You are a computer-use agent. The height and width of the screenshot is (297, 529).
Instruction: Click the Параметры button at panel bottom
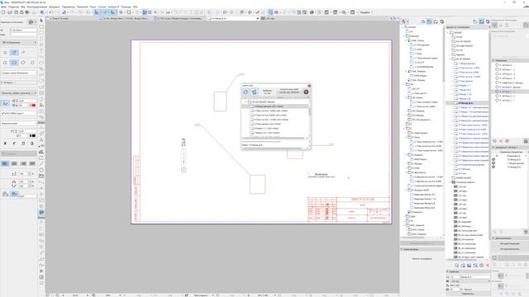(467, 294)
